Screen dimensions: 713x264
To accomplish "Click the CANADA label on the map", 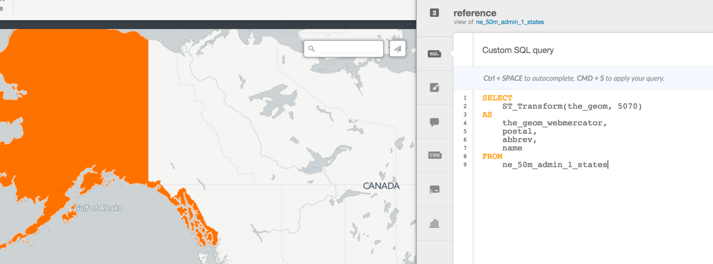I will tap(381, 185).
